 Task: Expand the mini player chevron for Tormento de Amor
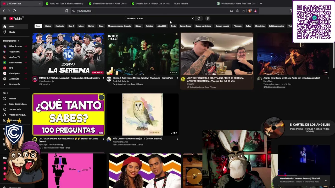click(326, 180)
